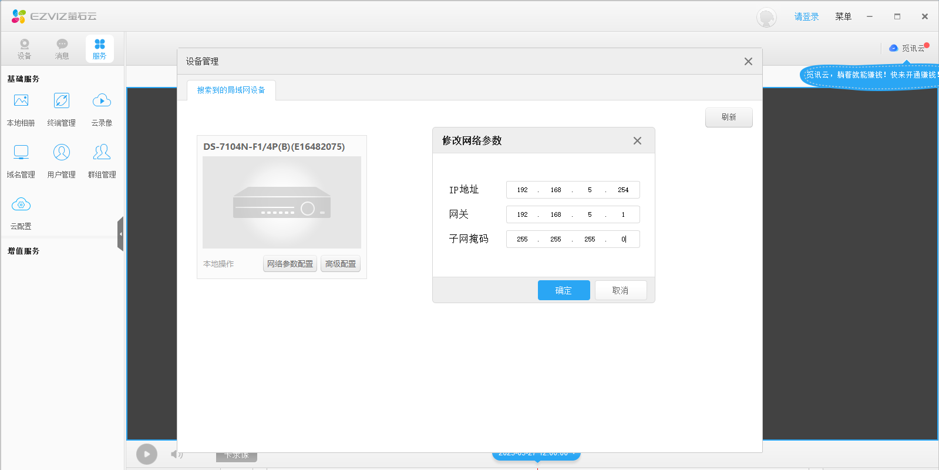Open 高级配置 advanced configuration
This screenshot has width=939, height=470.
(341, 264)
